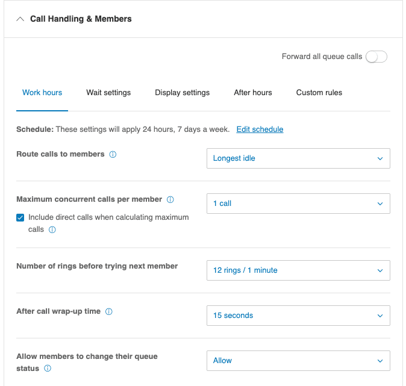406x386 pixels.
Task: Click info icon next to queue status label
Action: click(x=48, y=369)
